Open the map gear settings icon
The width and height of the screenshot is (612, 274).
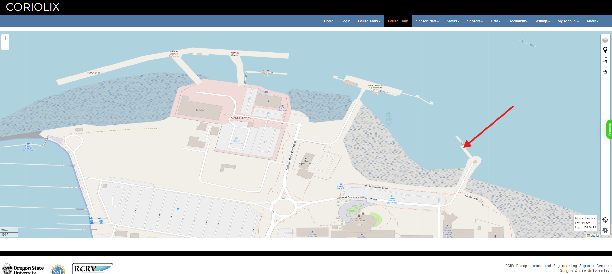tap(605, 230)
